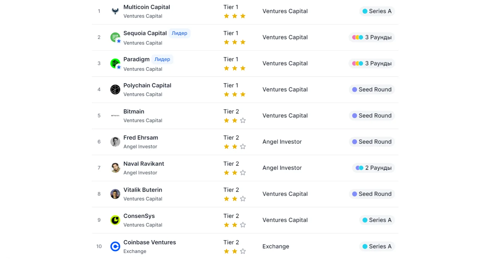Click the ConsenSys yellow-green logo
Viewport: 495px width, 259px height.
(115, 220)
